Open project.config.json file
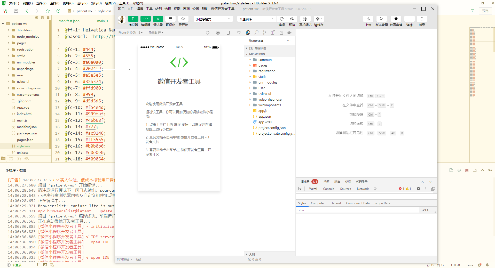 pos(272,128)
